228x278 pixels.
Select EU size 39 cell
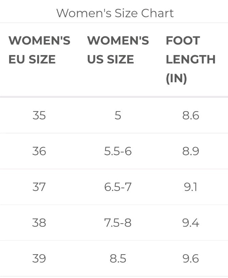point(39,259)
